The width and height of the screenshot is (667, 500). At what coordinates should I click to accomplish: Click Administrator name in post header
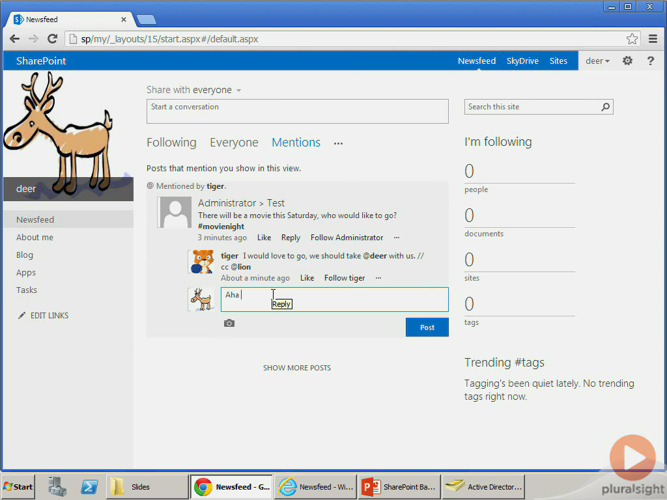227,203
